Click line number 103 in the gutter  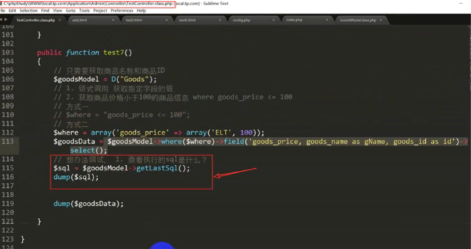[8, 52]
